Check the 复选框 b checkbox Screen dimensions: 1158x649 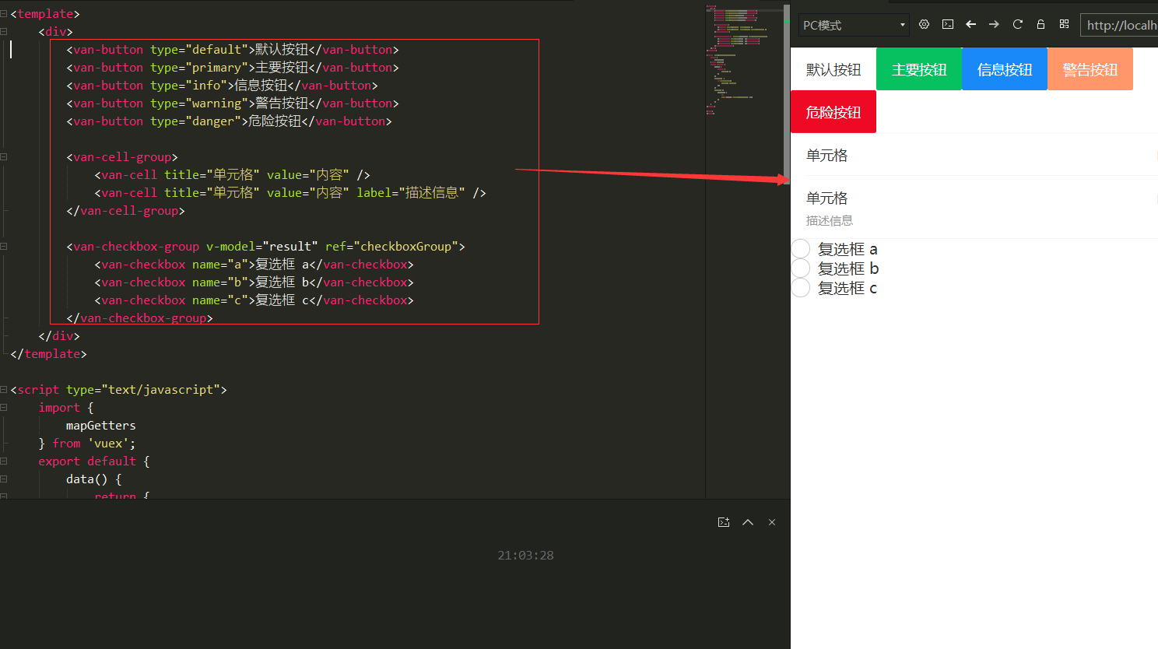[x=801, y=268]
